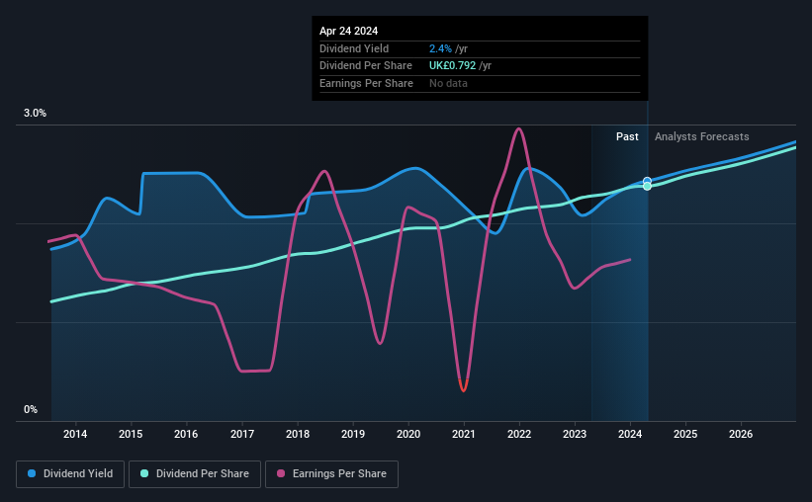Click the 2018 x-axis label

(x=298, y=434)
